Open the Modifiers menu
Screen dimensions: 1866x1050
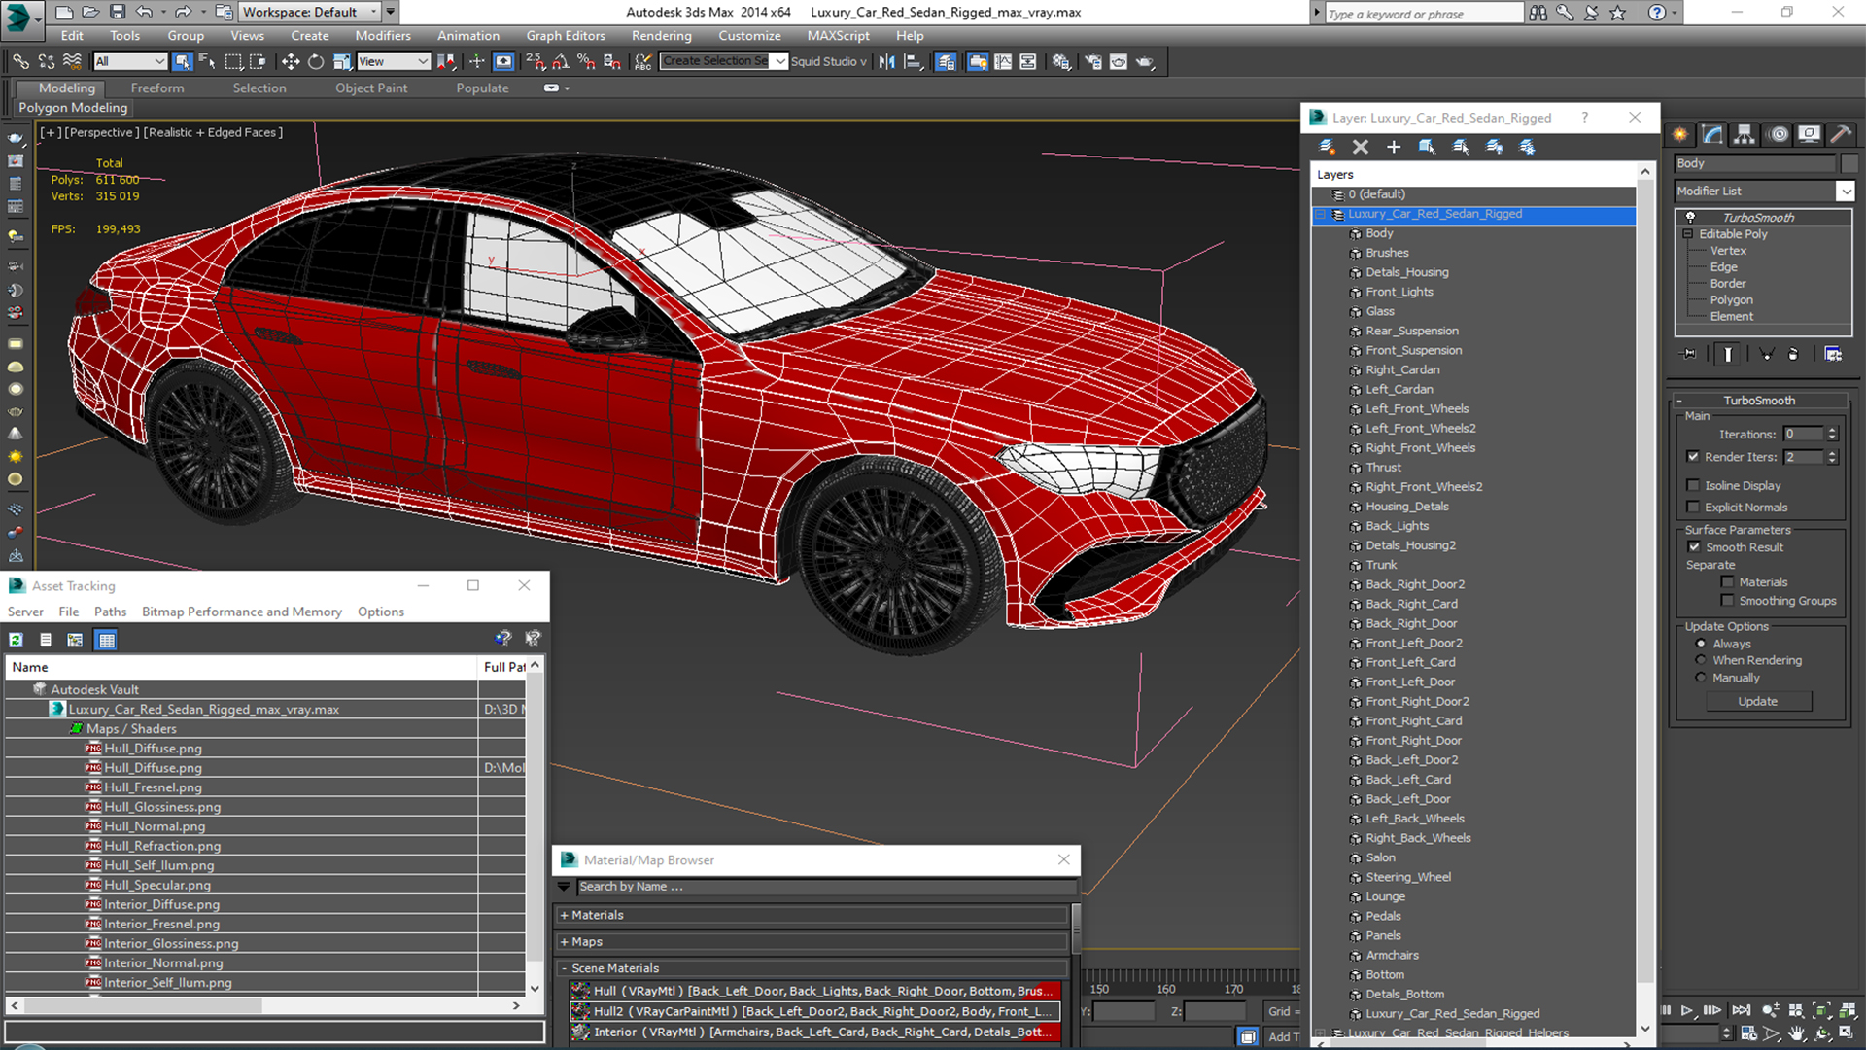(383, 35)
